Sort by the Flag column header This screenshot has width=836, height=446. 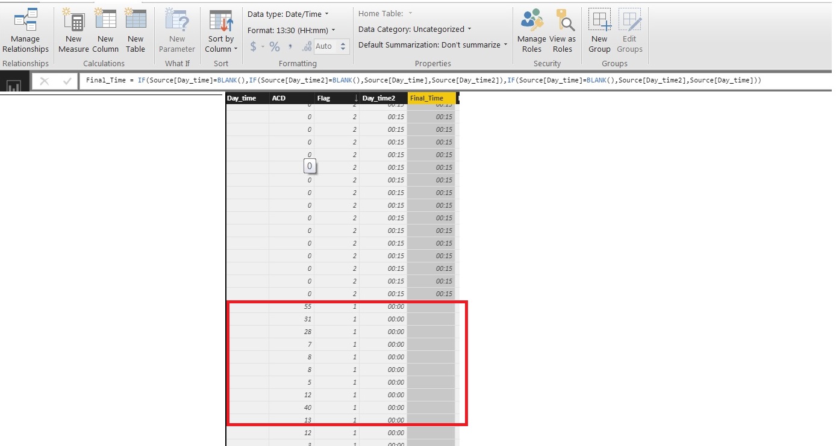(x=336, y=98)
